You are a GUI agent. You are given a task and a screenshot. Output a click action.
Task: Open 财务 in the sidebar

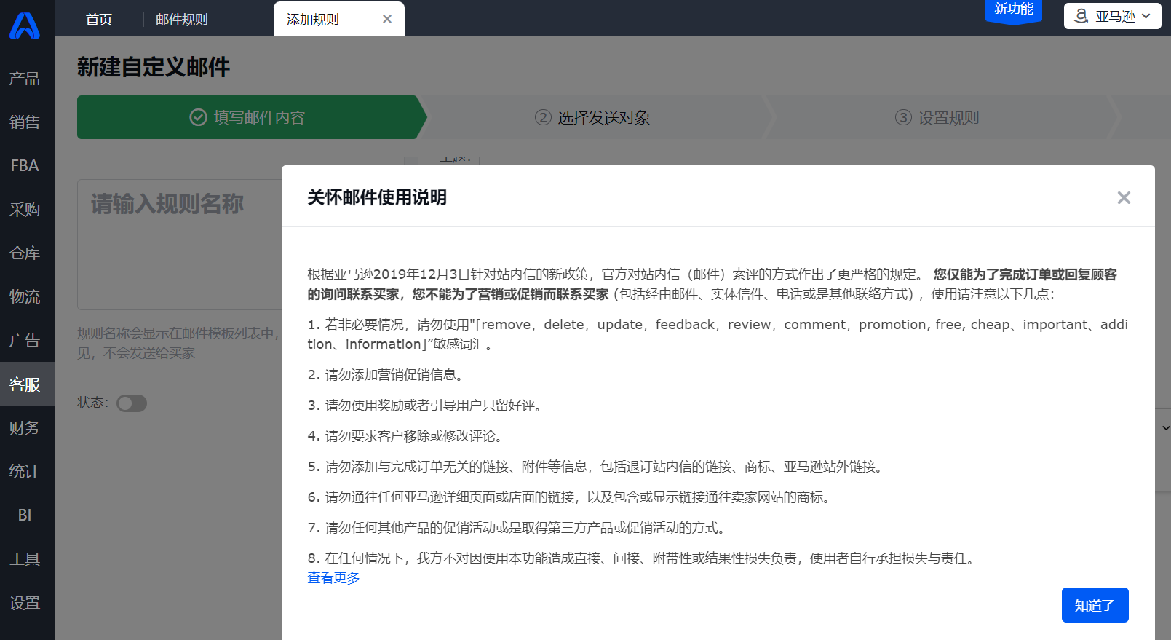[25, 428]
